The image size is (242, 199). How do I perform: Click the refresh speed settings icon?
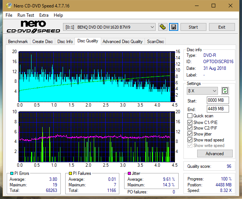[225, 91]
